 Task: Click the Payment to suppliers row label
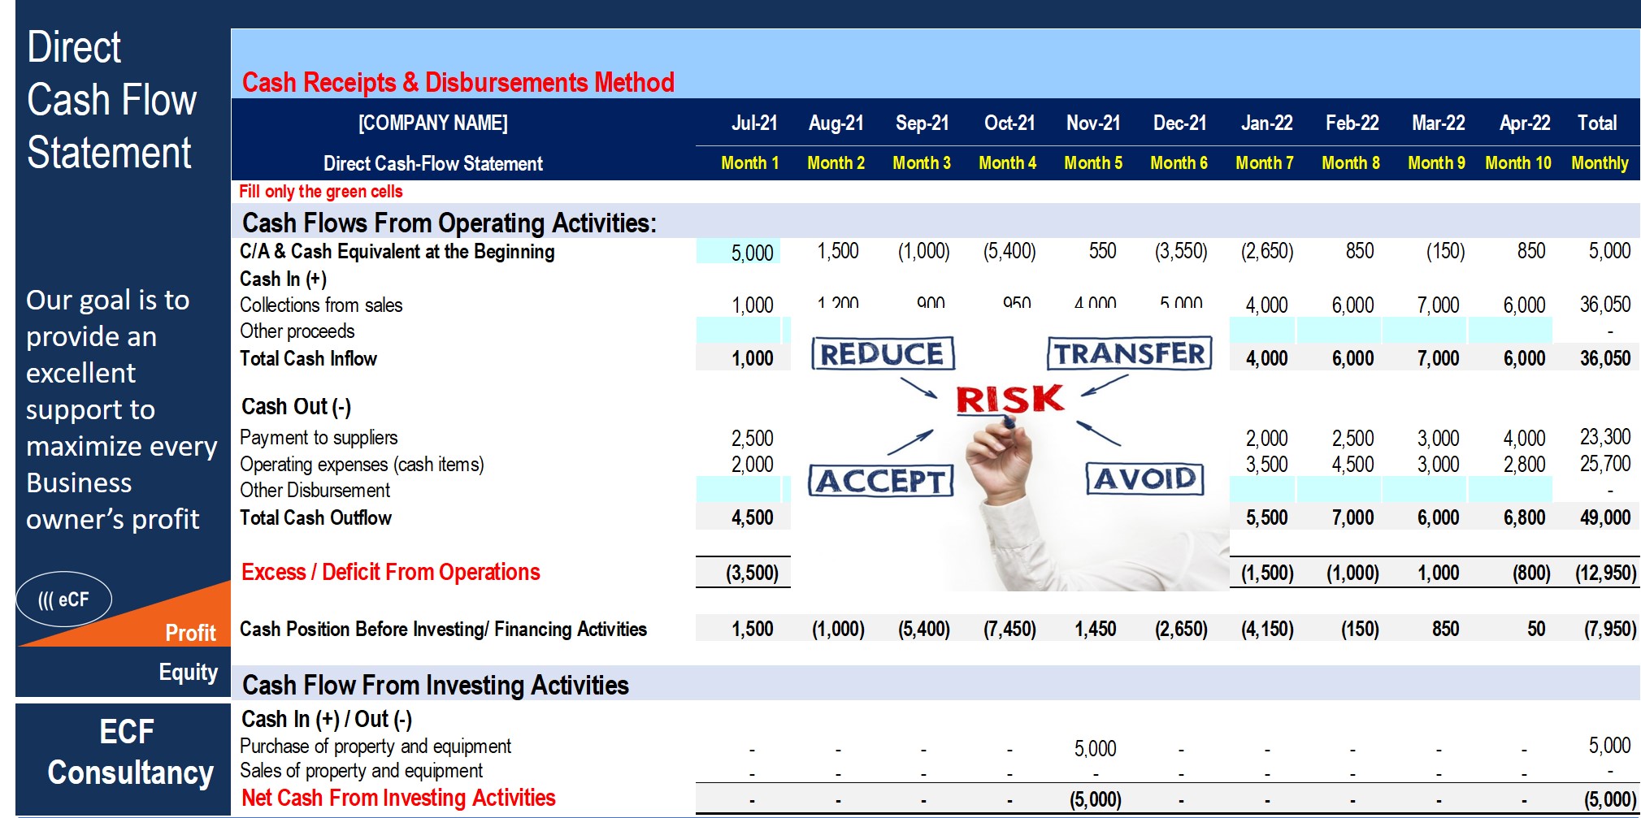[x=319, y=438]
